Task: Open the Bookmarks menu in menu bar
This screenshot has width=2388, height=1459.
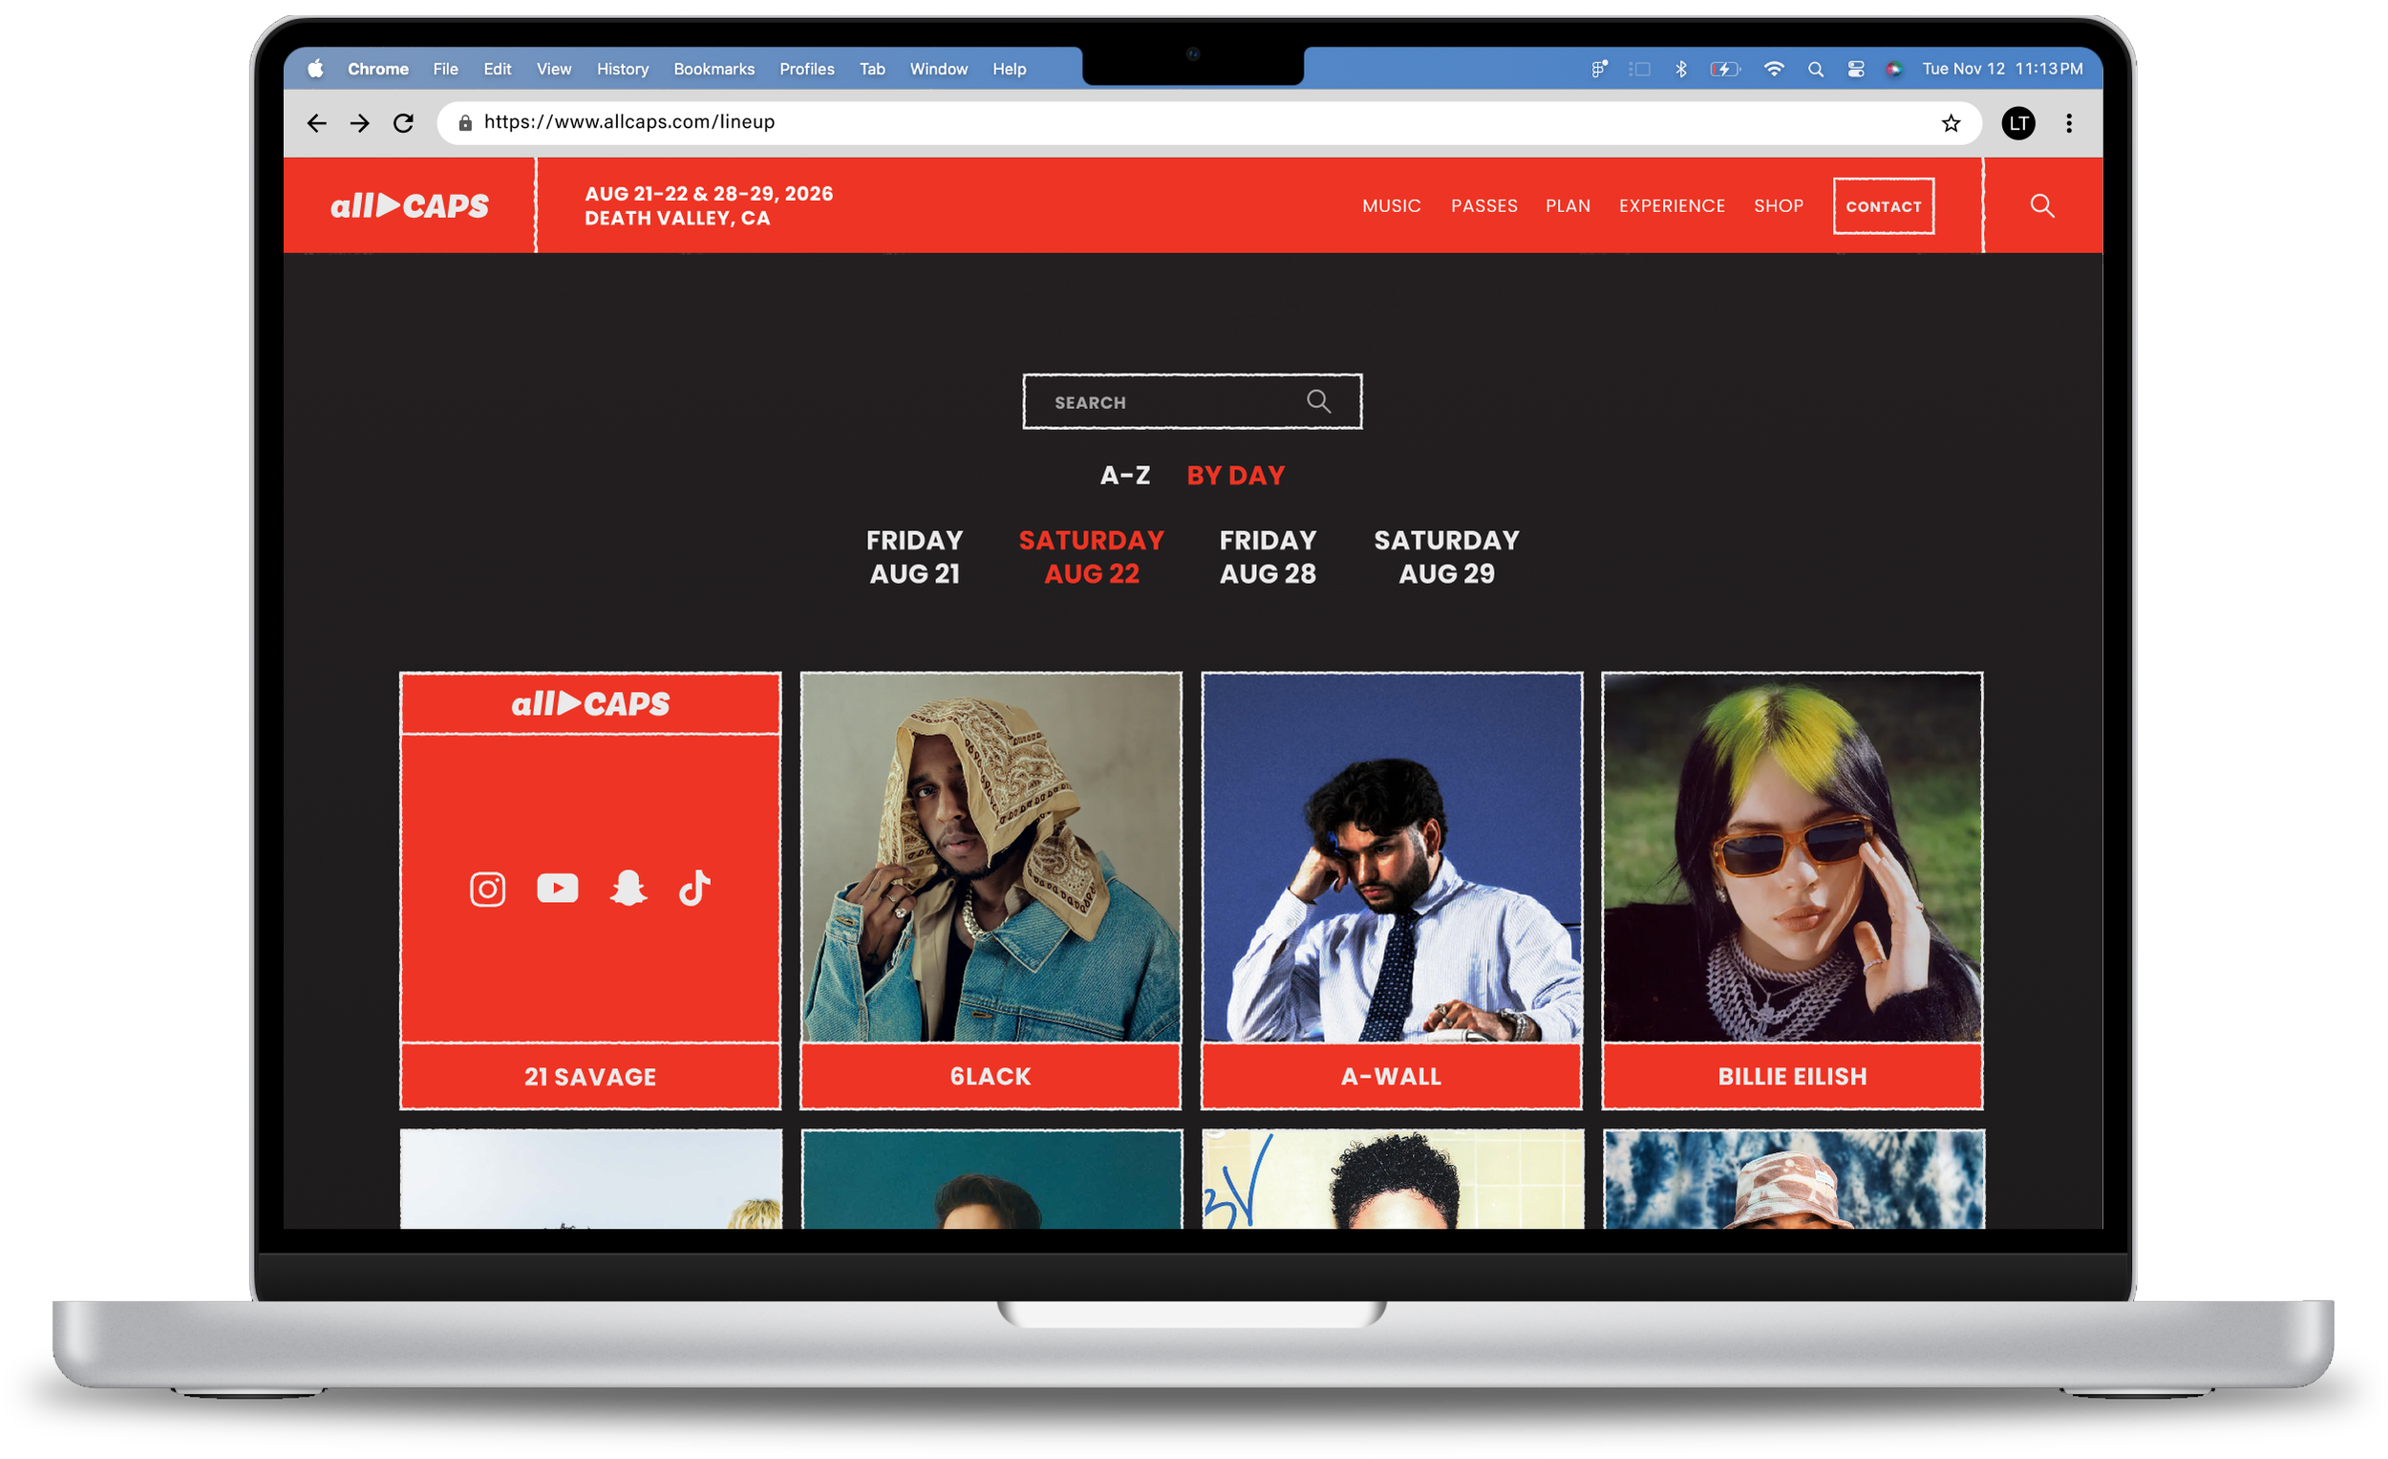Action: tap(714, 69)
